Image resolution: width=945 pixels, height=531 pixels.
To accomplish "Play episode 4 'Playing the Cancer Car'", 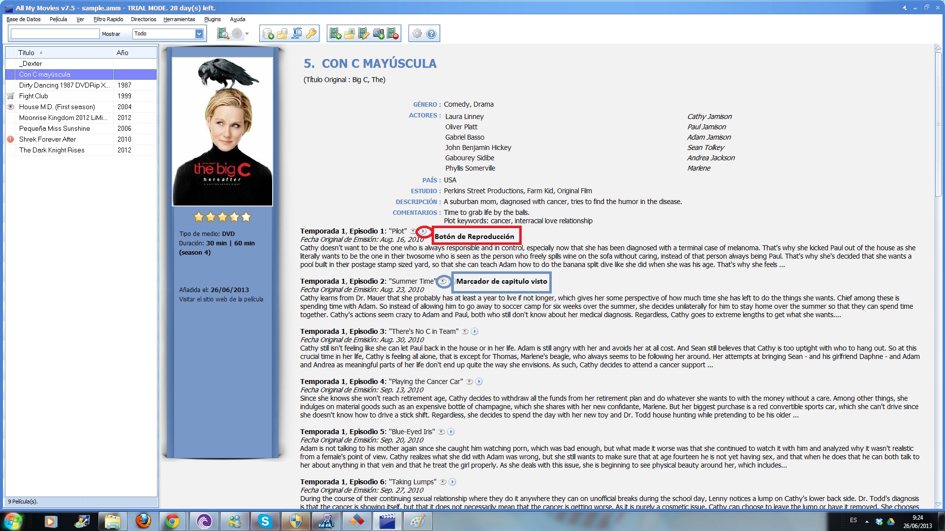I will click(479, 382).
